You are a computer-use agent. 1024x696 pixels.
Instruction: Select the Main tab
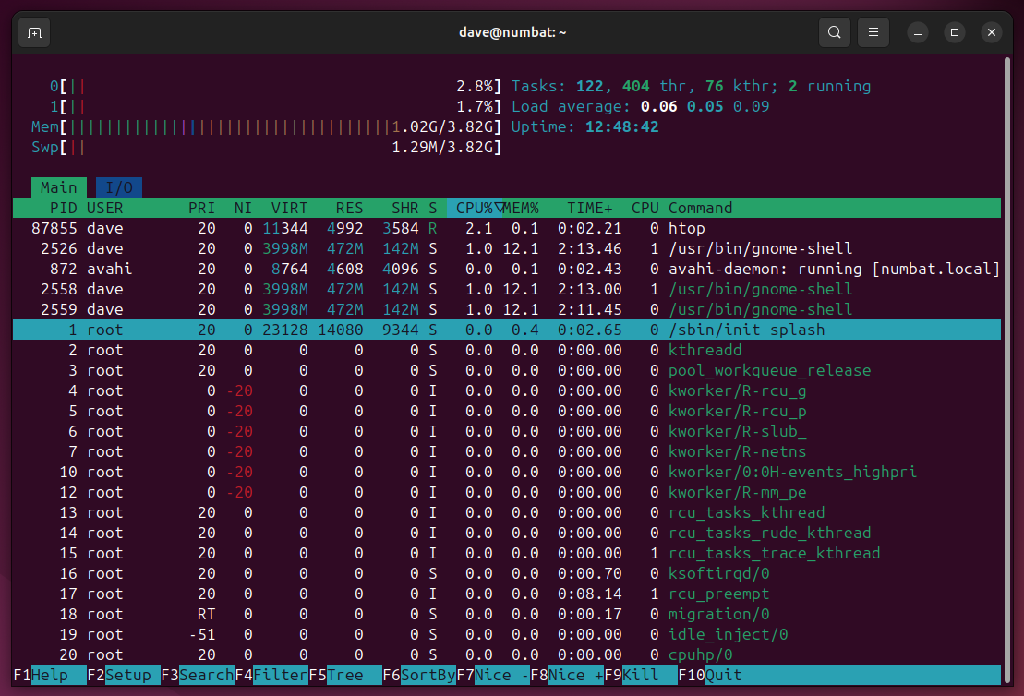(58, 186)
